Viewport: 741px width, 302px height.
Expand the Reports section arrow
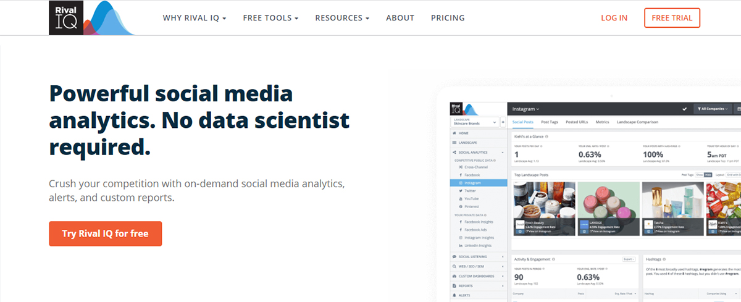(503, 286)
